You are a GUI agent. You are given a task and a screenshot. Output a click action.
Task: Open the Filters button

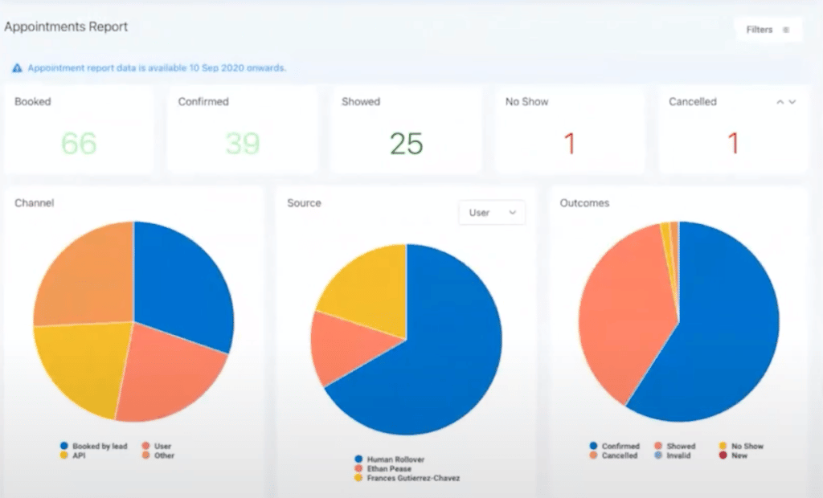[x=768, y=30]
